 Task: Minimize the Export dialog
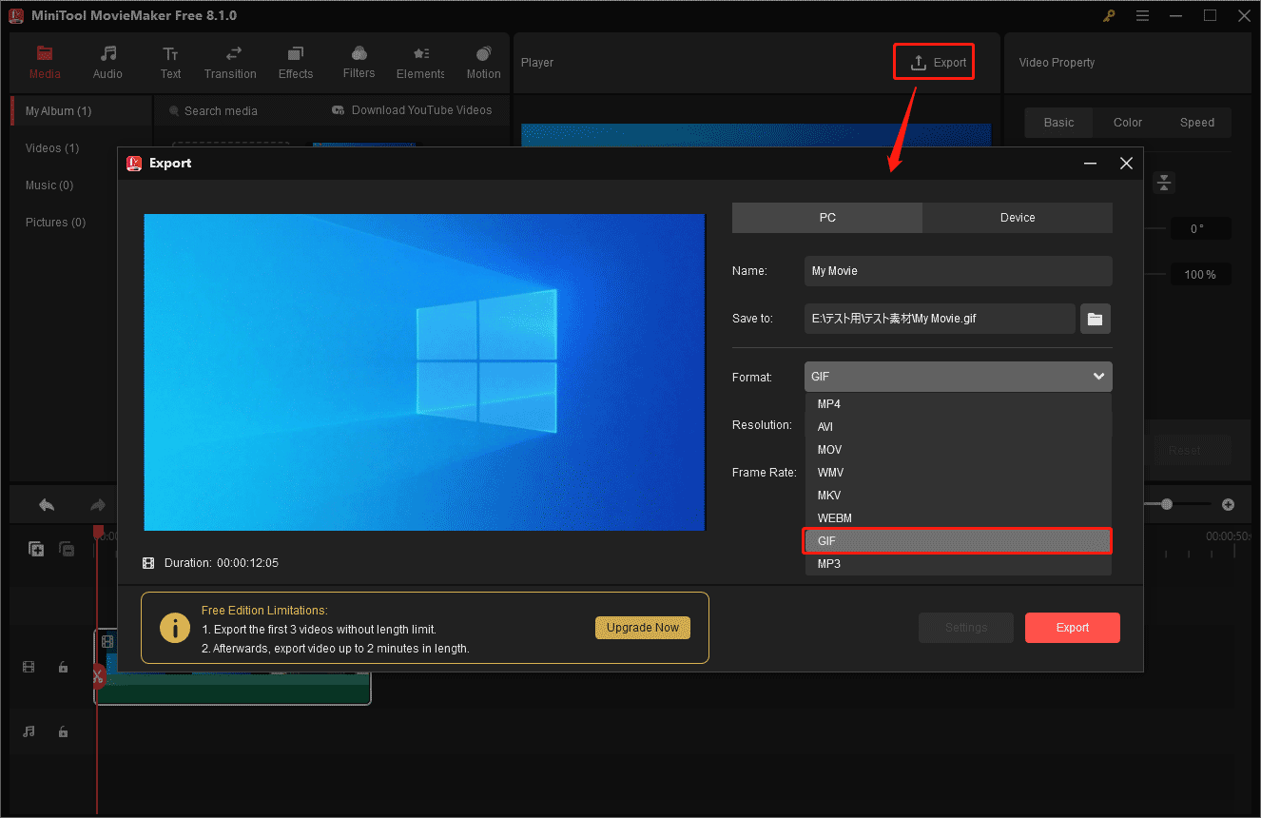pos(1091,164)
